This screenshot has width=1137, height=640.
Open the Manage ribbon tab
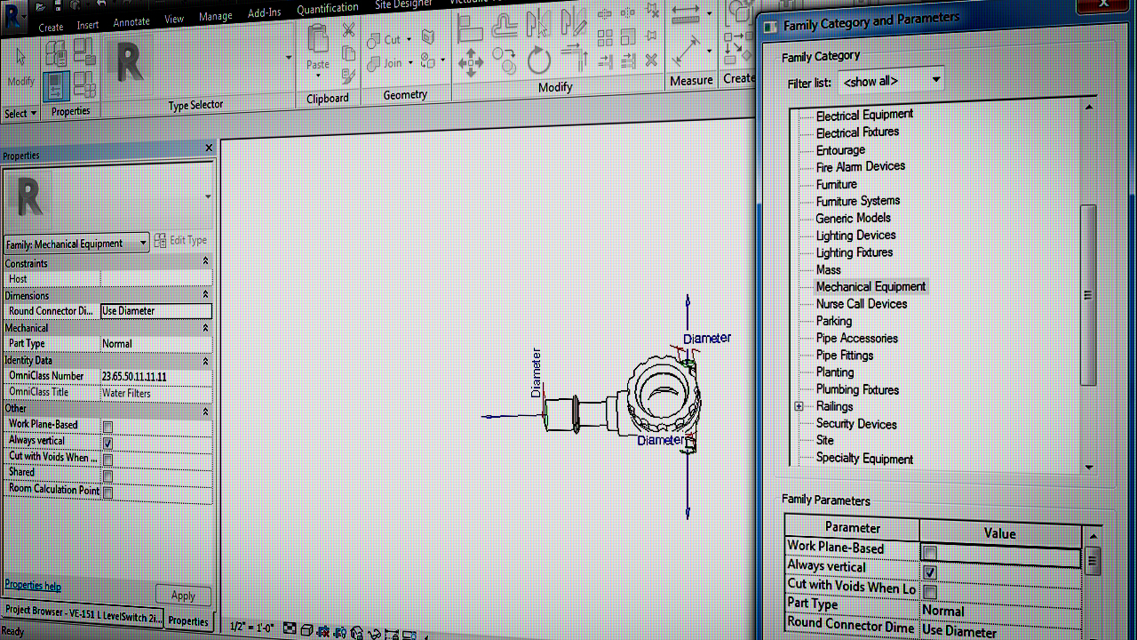[x=215, y=15]
